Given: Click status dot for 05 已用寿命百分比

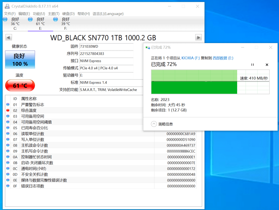Looking at the screenshot, I should 8,127.
